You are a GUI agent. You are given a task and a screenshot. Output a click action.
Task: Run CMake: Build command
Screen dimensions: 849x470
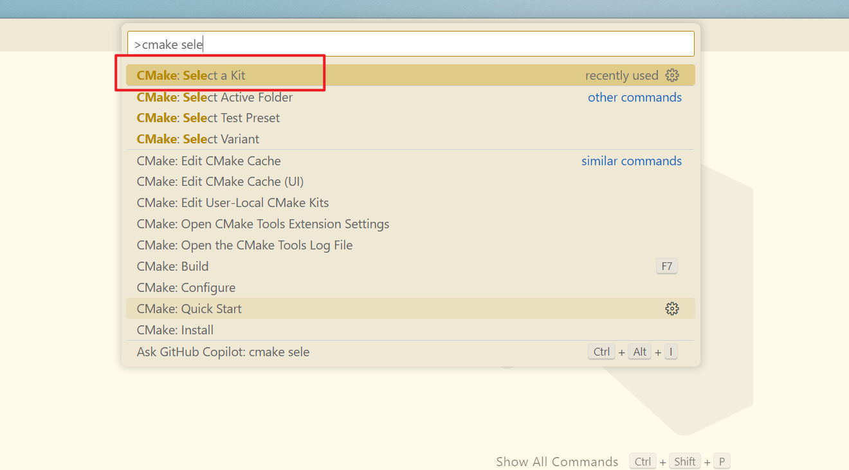pos(410,266)
